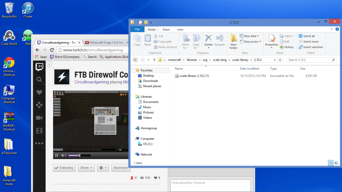This screenshot has width=342, height=192.
Task: Pause the Twitch stream video
Action: (56, 155)
